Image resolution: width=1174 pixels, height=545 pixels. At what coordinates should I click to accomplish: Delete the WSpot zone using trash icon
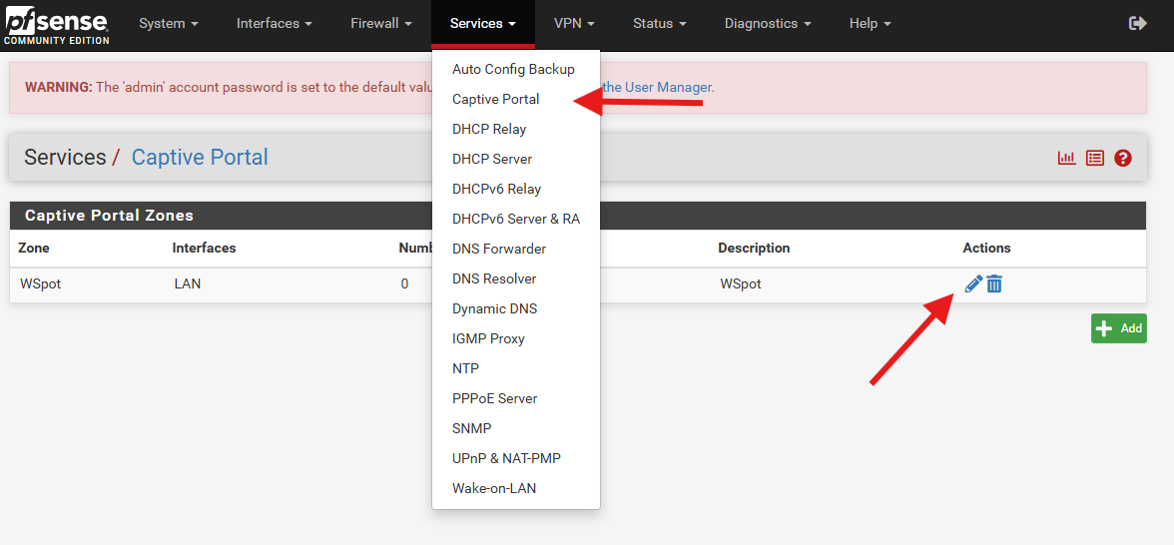pyautogui.click(x=994, y=284)
